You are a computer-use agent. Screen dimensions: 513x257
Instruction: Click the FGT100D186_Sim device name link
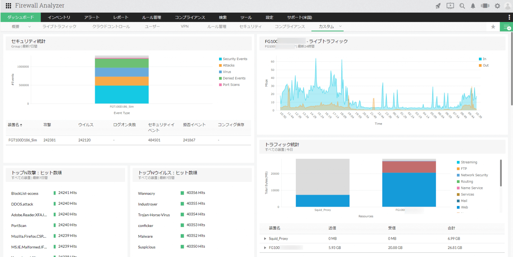23,140
